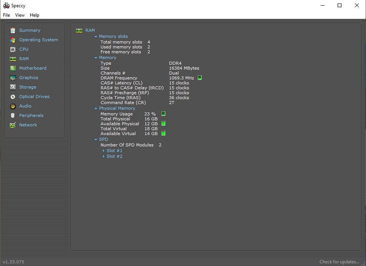The width and height of the screenshot is (366, 266).
Task: Select the Optical Drives disc icon
Action: [x=13, y=97]
